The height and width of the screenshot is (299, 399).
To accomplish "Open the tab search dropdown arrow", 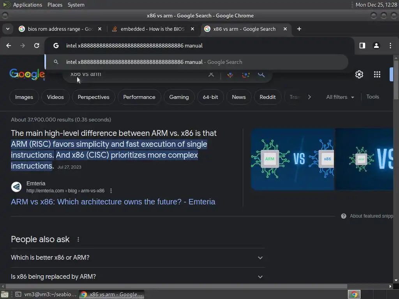I will pos(8,29).
